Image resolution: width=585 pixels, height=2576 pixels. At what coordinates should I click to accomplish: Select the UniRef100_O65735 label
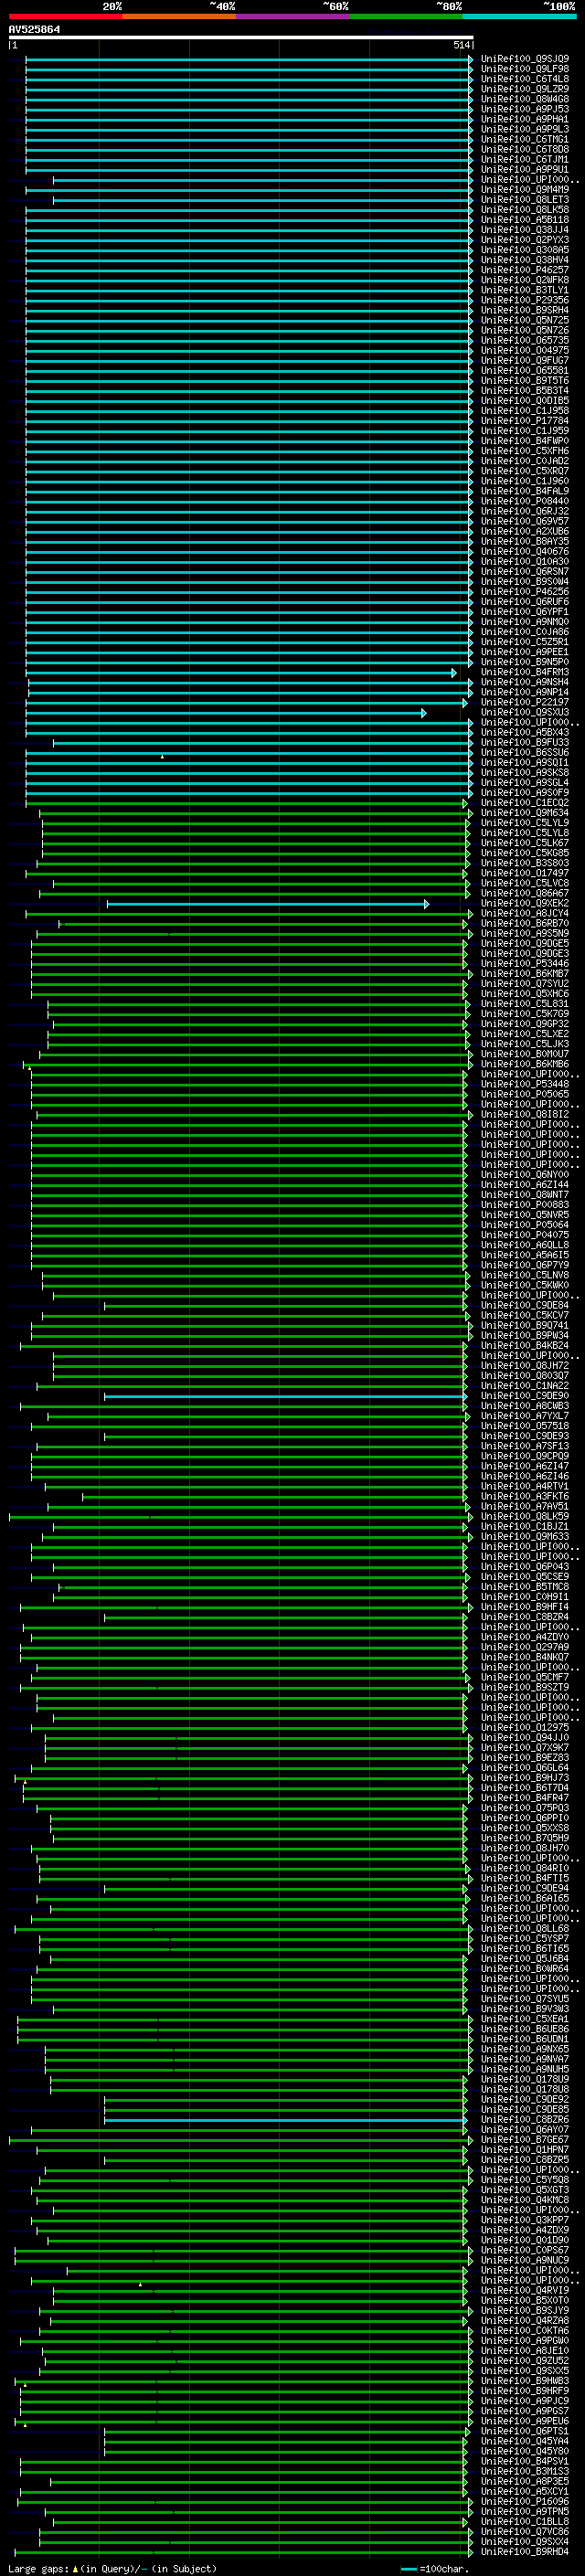(x=525, y=340)
